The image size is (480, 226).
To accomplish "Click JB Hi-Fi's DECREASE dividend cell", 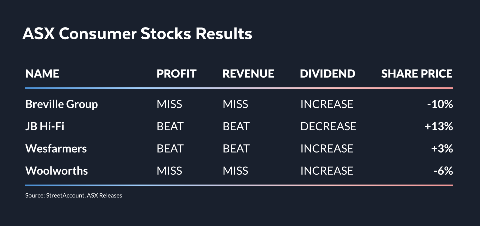I will [328, 126].
